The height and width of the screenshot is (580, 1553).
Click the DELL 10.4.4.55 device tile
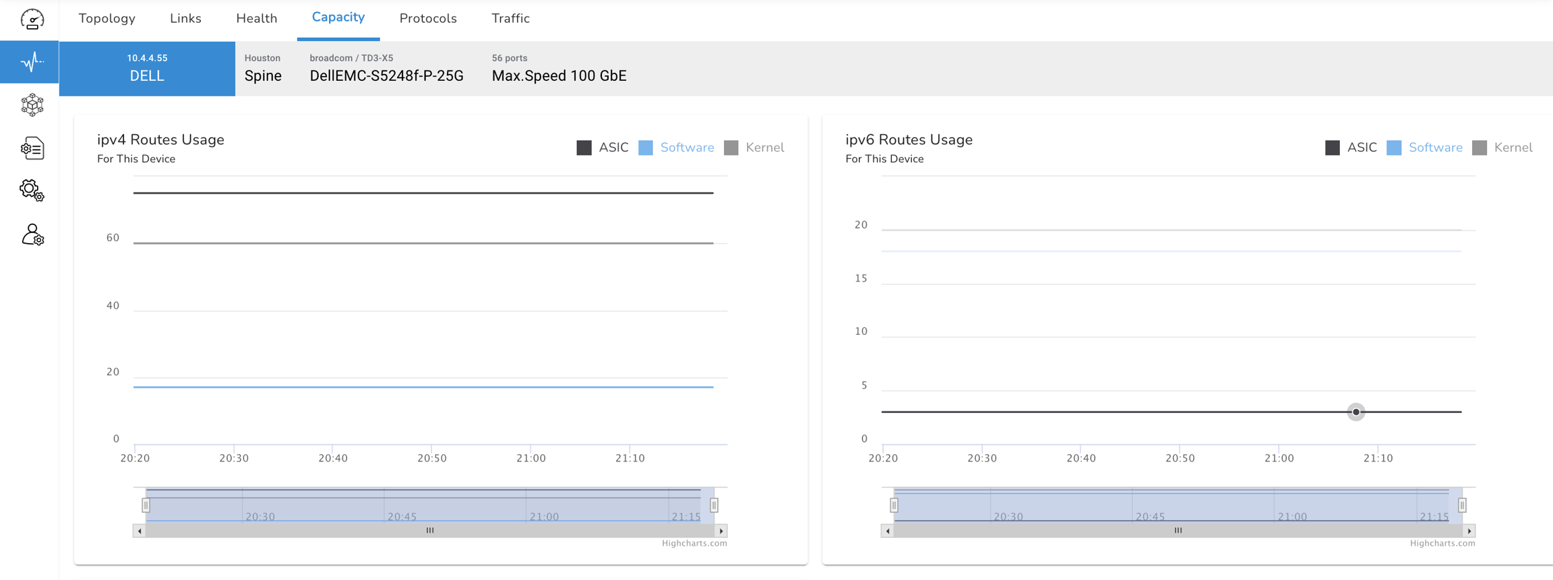(x=147, y=68)
